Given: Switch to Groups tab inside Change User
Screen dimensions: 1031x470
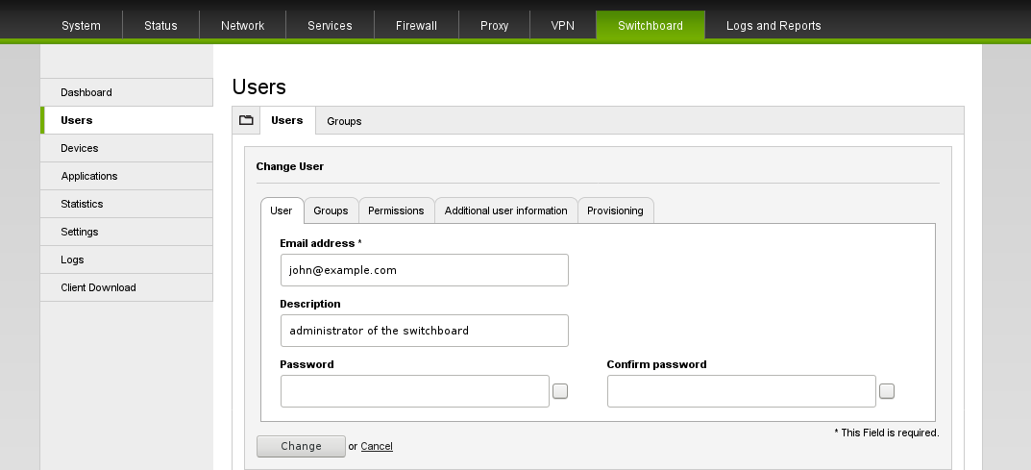Looking at the screenshot, I should coord(331,210).
